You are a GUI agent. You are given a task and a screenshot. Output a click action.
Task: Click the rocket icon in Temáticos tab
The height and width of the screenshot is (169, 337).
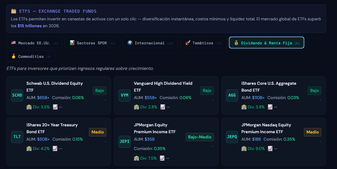click(x=188, y=43)
